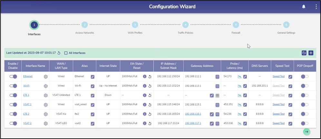Run Speed Test for LTE 2
The height and width of the screenshot is (139, 321).
point(278,114)
